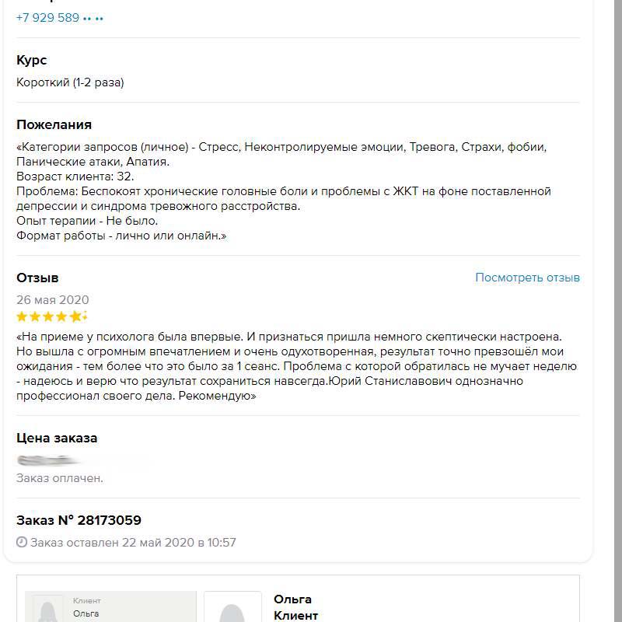Click the small sparkle next to the stars
This screenshot has width=622, height=622.
click(85, 316)
